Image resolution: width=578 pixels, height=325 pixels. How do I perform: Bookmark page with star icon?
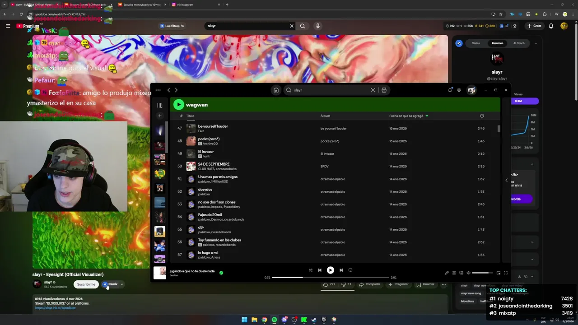(501, 14)
